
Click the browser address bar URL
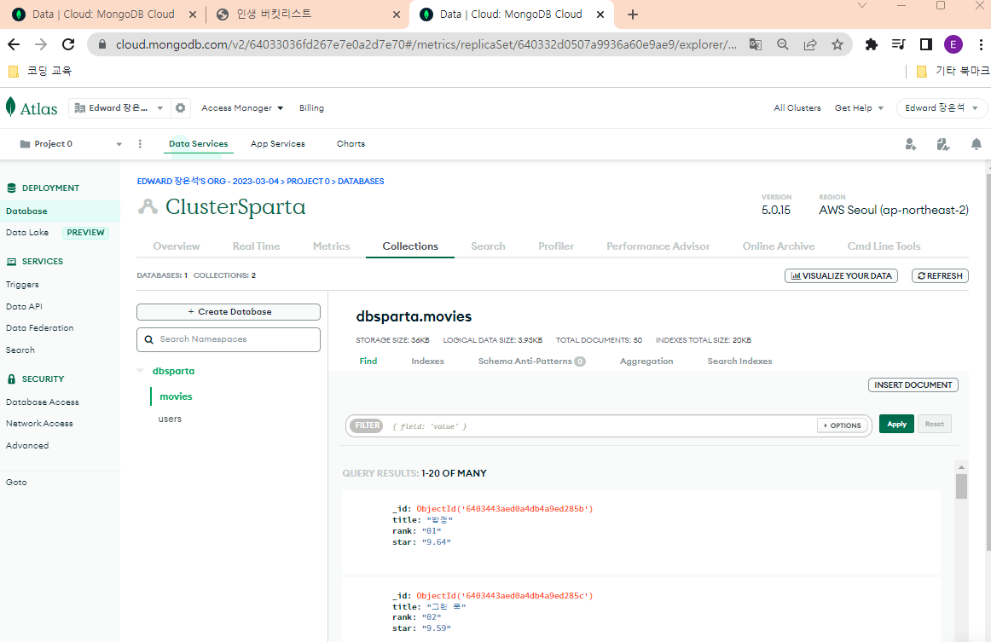[x=426, y=44]
